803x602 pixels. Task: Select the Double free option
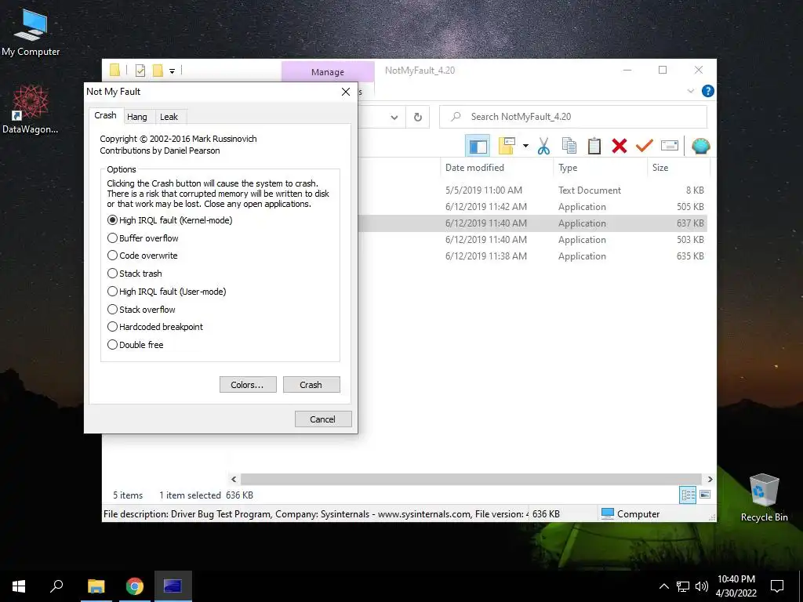click(135, 345)
